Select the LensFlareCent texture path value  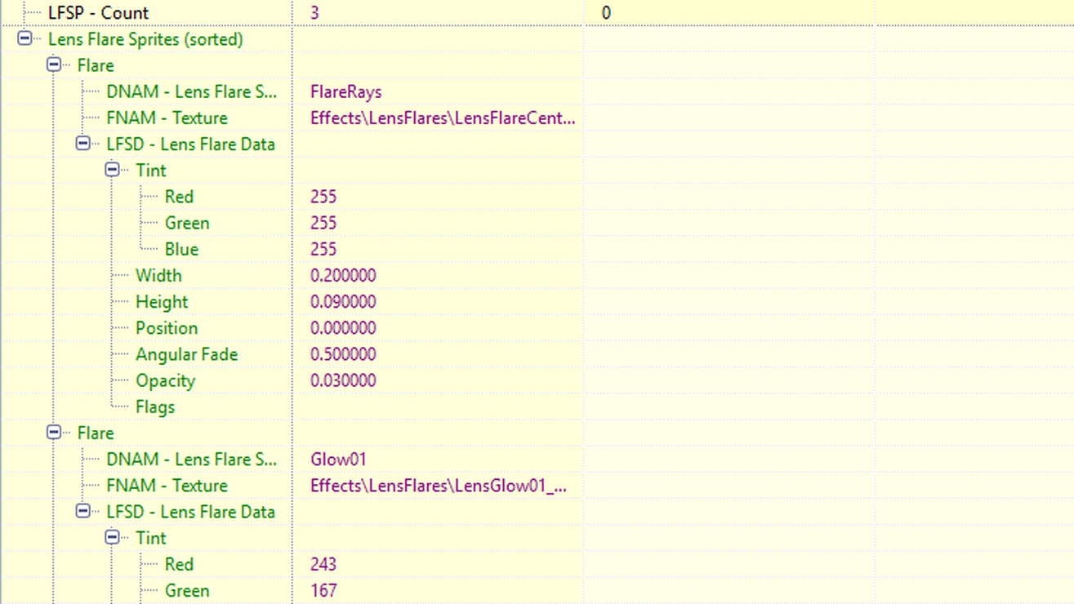[442, 118]
